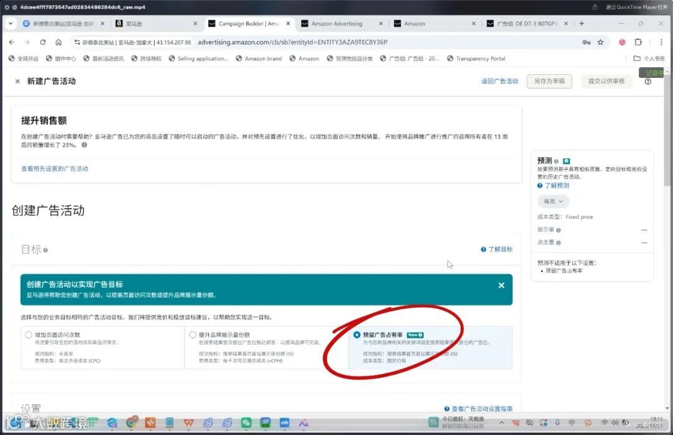Open the tab search dropdown chevron
The image size is (673, 435).
[x=11, y=24]
